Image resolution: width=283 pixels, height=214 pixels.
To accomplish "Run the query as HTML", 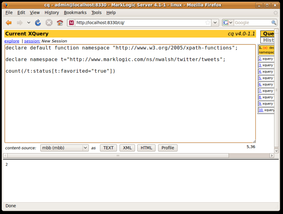I will click(x=146, y=148).
